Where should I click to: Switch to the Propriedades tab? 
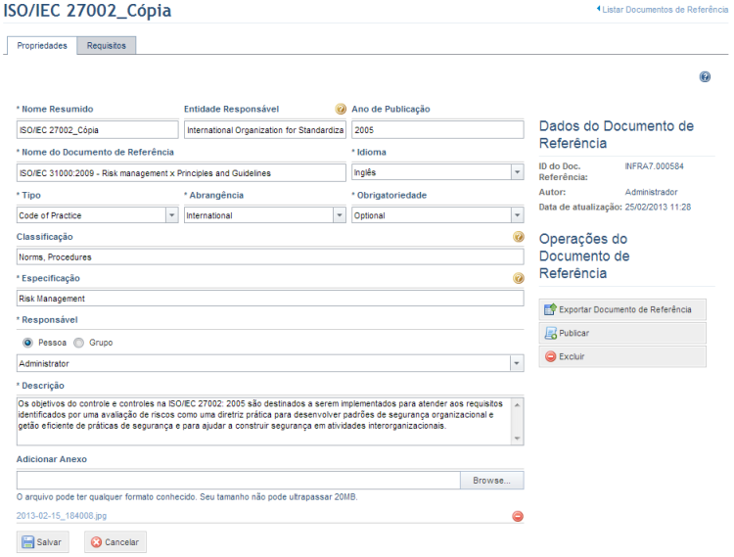coord(42,45)
